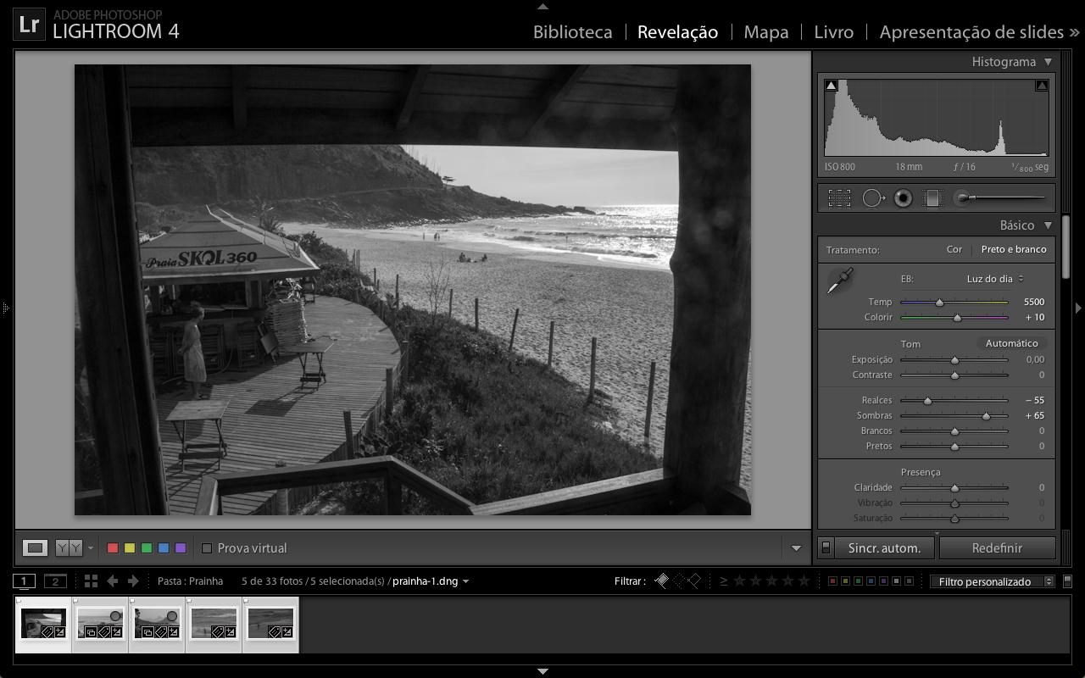The width and height of the screenshot is (1085, 678).
Task: Enable the Prova virtual checkbox
Action: coord(206,548)
